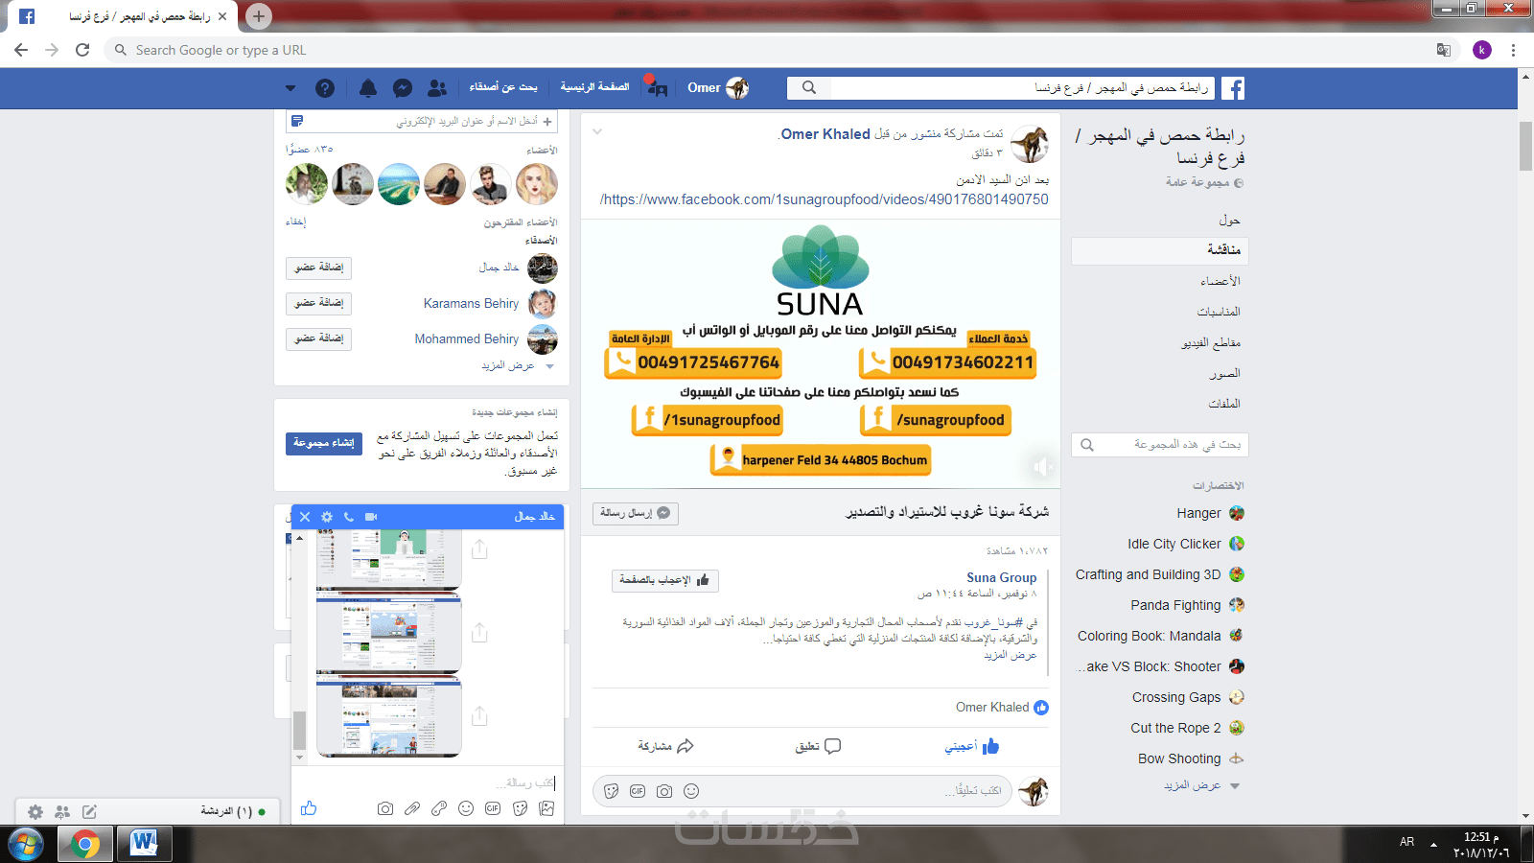The width and height of the screenshot is (1534, 863).
Task: Send a thumbs-up in the chat window
Action: point(309,808)
